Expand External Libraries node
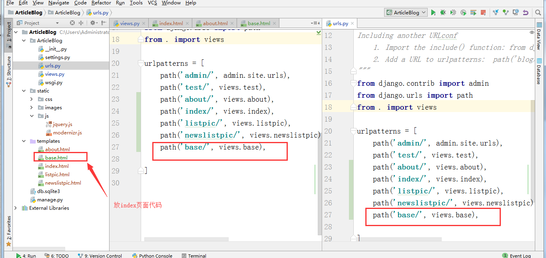 click(x=16, y=208)
